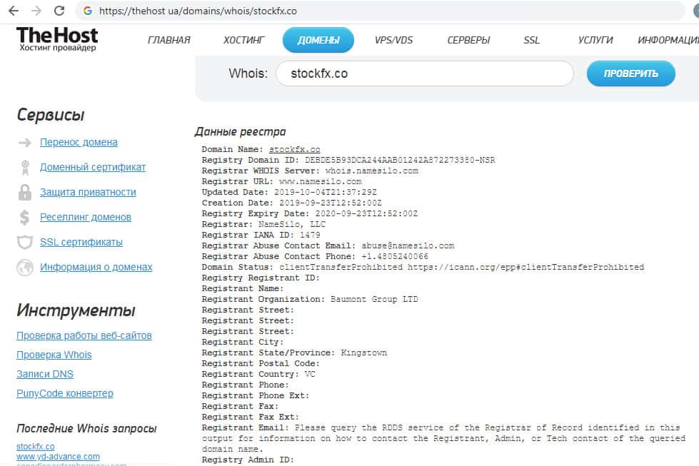Click the shield icon for SSL certificates
This screenshot has width=699, height=466.
pos(25,243)
